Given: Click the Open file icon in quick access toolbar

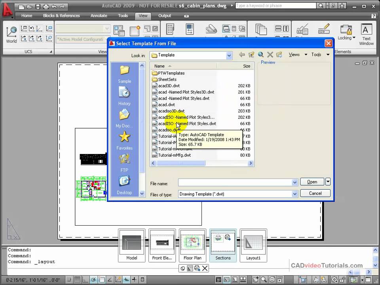Looking at the screenshot, I should [x=30, y=7].
